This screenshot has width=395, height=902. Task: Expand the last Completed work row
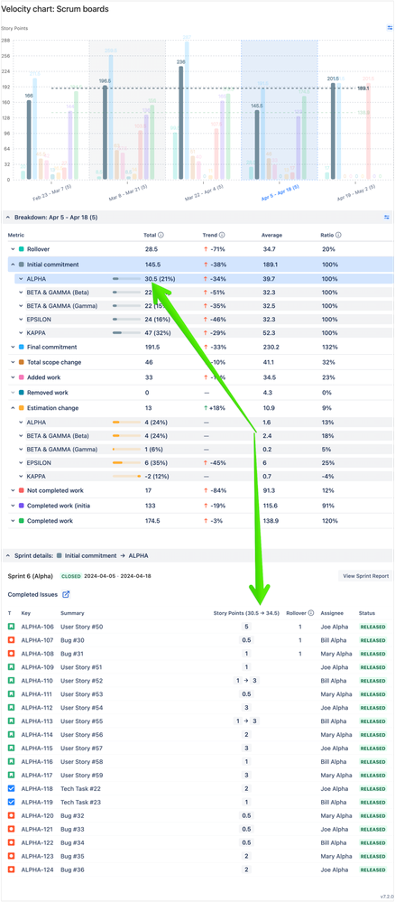coord(13,521)
